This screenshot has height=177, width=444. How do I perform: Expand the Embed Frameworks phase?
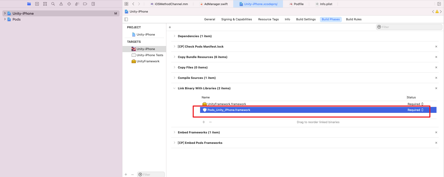[174, 132]
